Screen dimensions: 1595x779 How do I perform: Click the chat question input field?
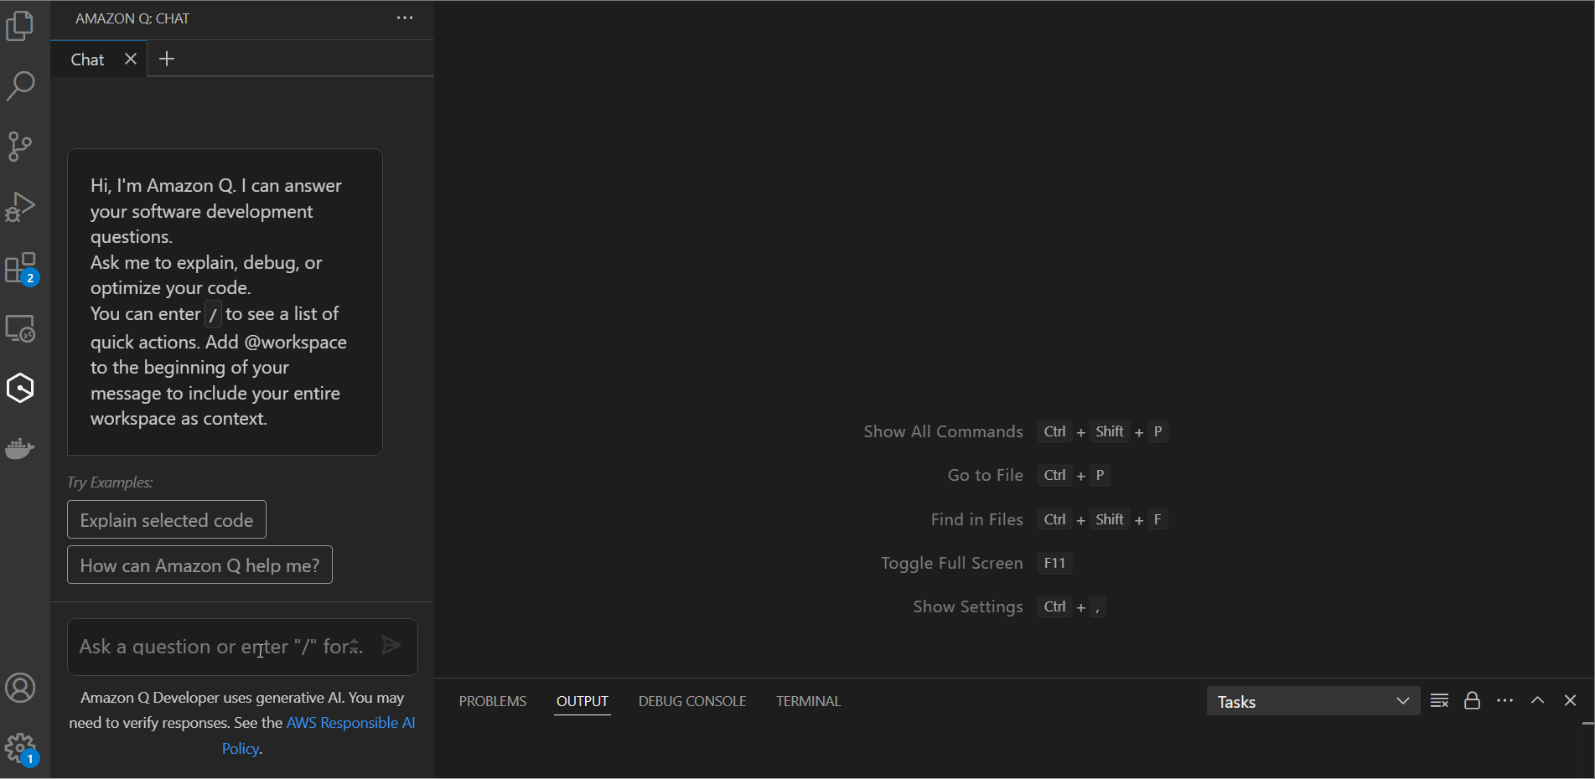(x=218, y=646)
